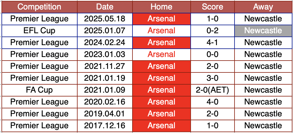Viewport: 293px width, 133px height.
Task: Select the date cell 2025.05.18
Action: click(x=105, y=19)
